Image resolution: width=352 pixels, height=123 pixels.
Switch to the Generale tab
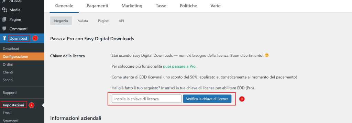[x=64, y=6]
